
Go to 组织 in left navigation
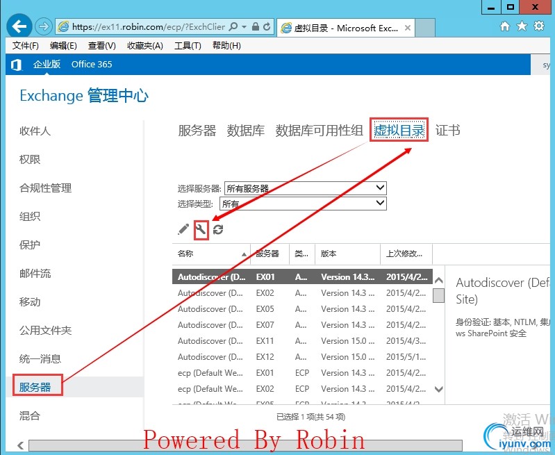click(x=30, y=216)
